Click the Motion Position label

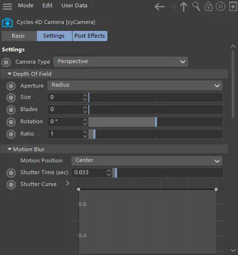pos(41,161)
